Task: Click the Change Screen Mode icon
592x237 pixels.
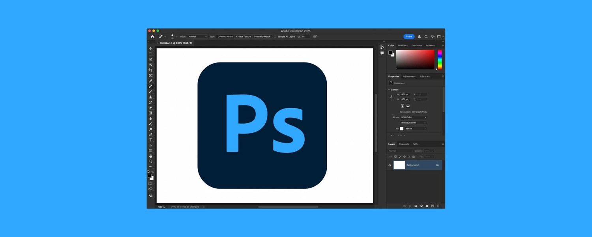Action: pyautogui.click(x=150, y=189)
